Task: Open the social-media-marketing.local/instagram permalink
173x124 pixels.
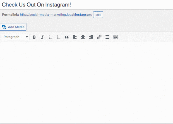Action: 56,14
